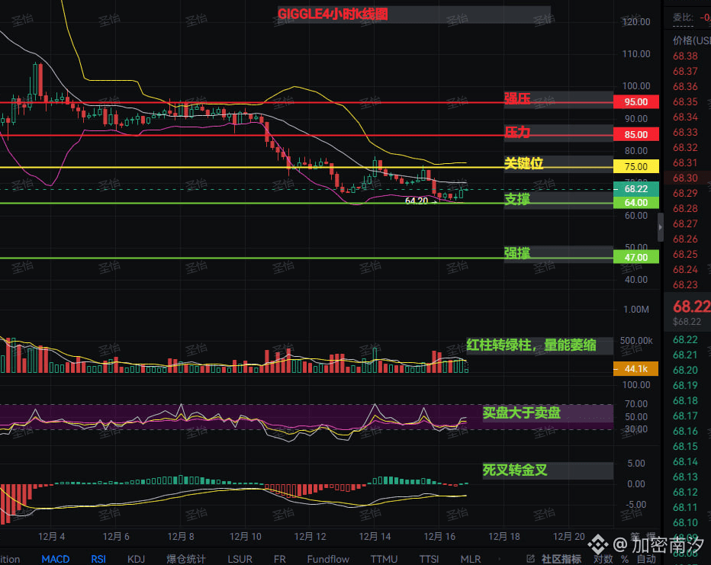Click the 强压 annotation label on chart
711x565 pixels.
coord(517,98)
